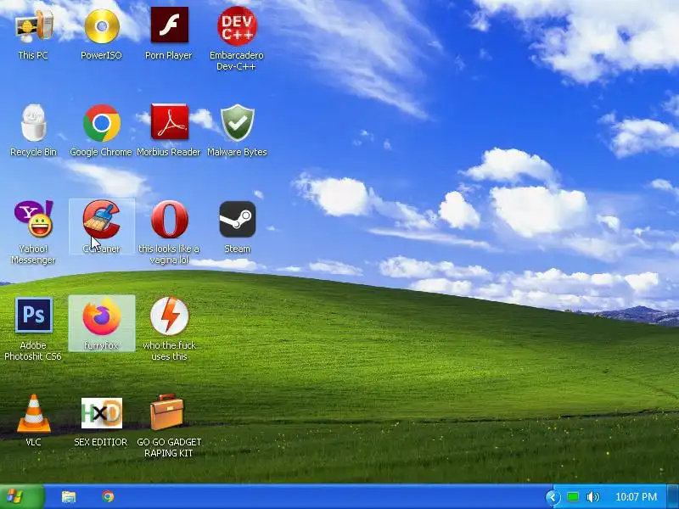Open the volume speaker tray icon
The image size is (679, 509).
point(592,497)
